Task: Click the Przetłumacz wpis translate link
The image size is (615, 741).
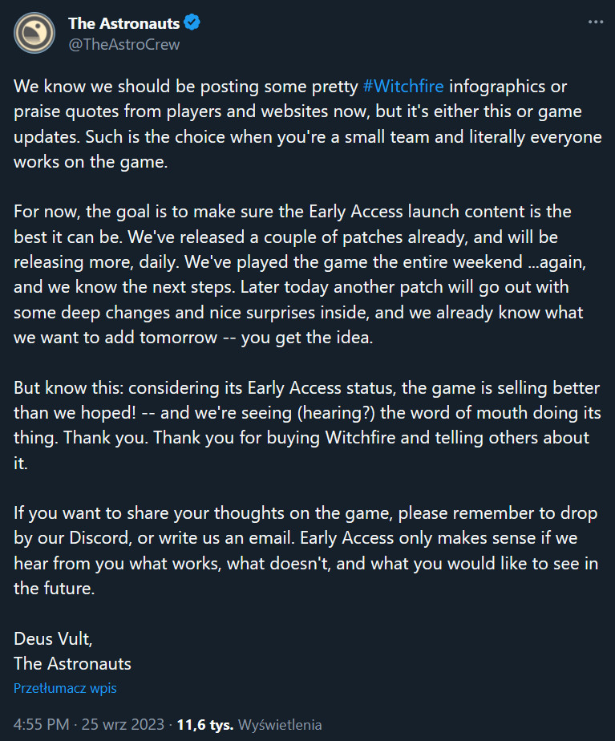Action: pyautogui.click(x=64, y=688)
